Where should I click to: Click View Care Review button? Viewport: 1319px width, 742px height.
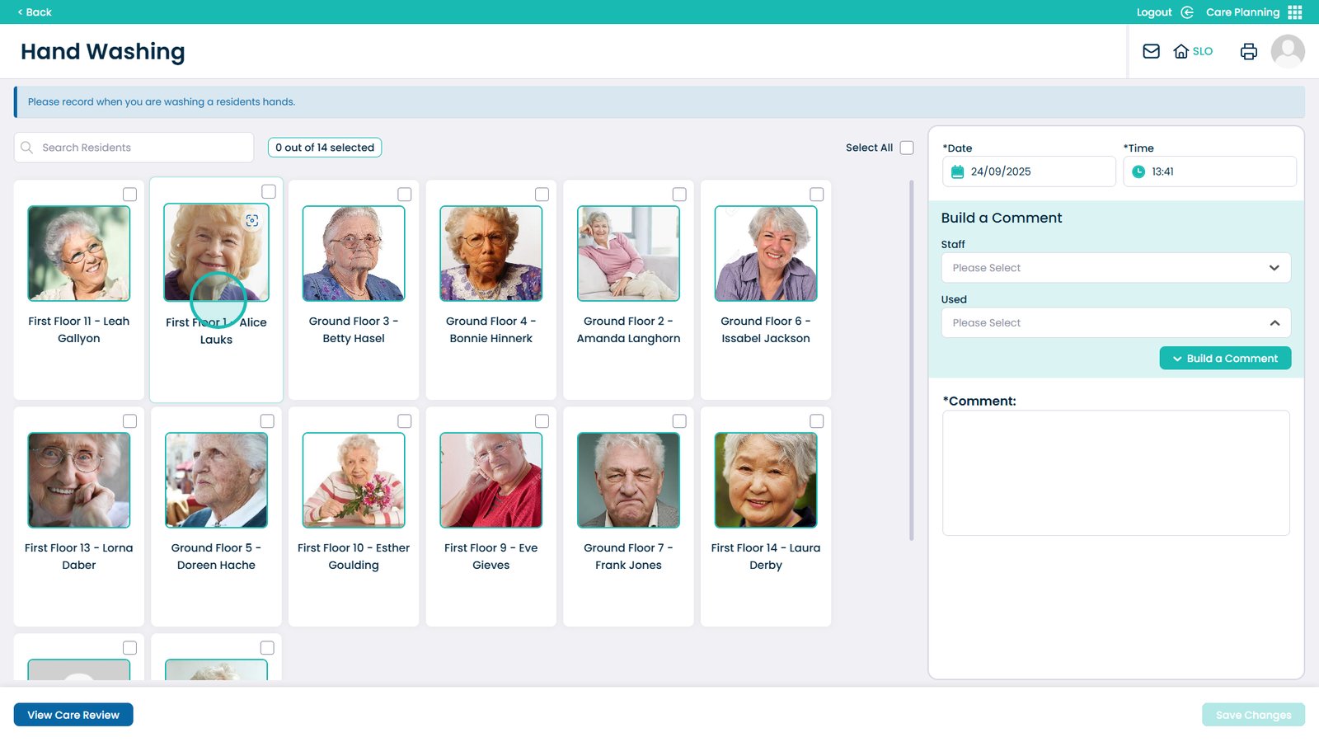click(x=73, y=715)
